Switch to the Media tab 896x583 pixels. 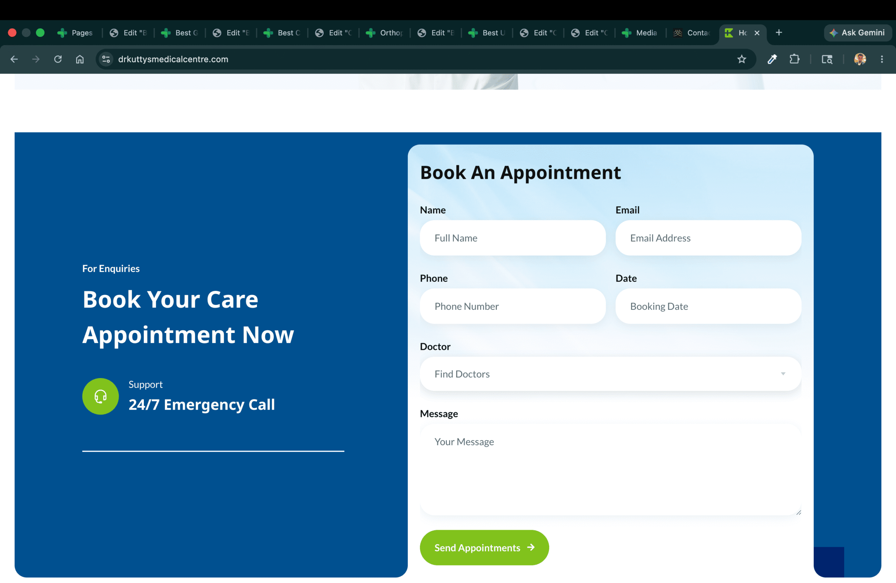tap(640, 33)
